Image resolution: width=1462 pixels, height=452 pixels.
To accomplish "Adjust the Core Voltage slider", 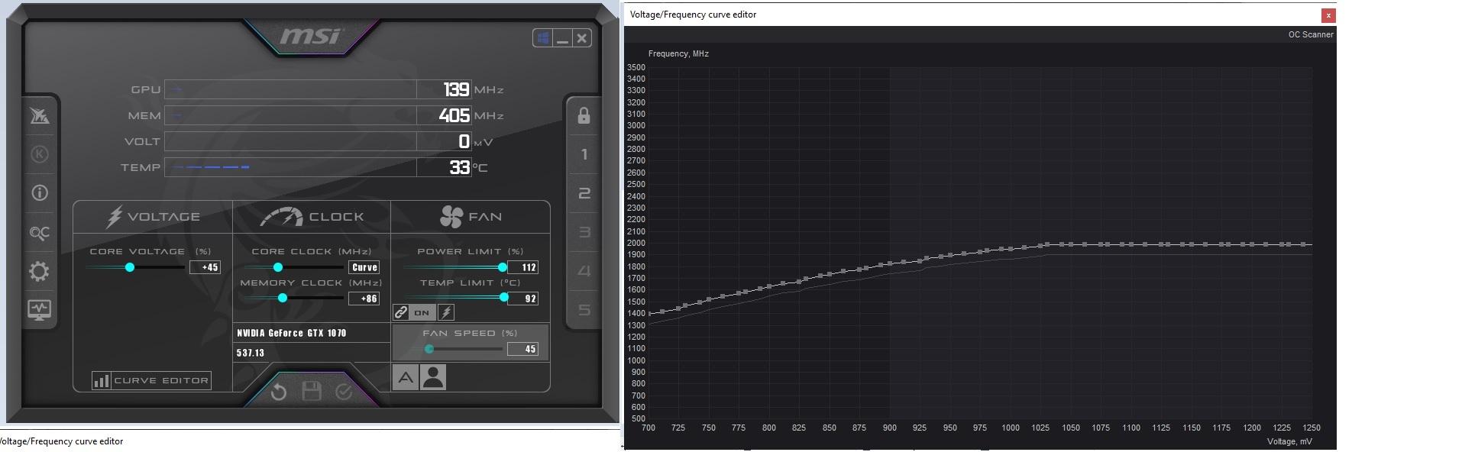I will 130,267.
